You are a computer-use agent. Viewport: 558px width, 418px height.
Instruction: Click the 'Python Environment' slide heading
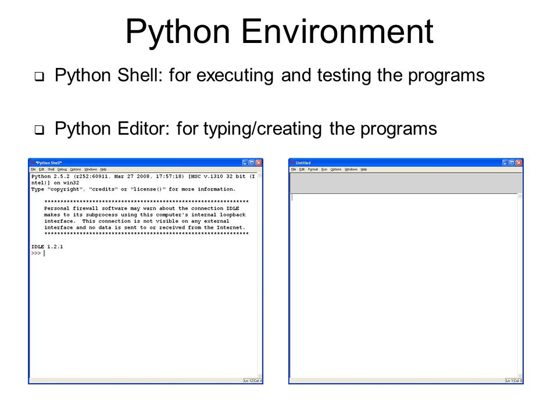(280, 32)
